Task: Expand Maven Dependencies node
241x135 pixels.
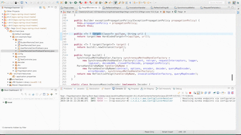Action: pyautogui.click(x=8, y=85)
